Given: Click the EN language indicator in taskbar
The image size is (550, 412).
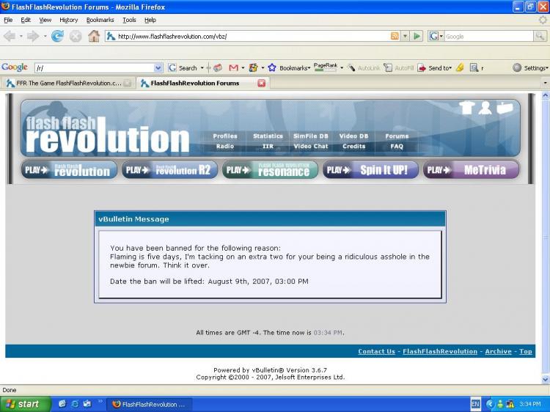Looking at the screenshot, I should pyautogui.click(x=475, y=404).
